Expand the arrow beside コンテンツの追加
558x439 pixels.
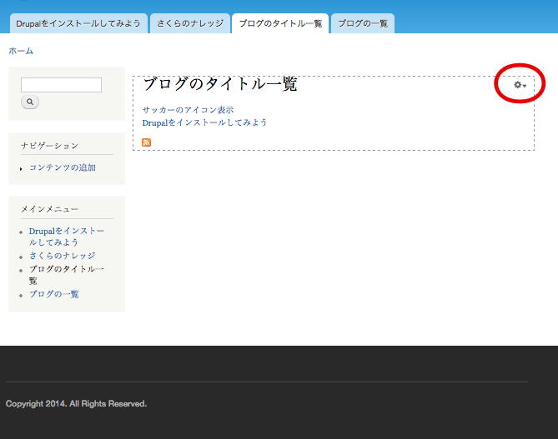coord(21,168)
